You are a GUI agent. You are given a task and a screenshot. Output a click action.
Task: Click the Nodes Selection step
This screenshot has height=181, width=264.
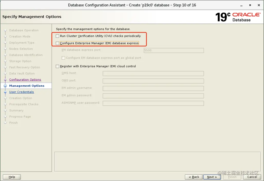point(21,49)
